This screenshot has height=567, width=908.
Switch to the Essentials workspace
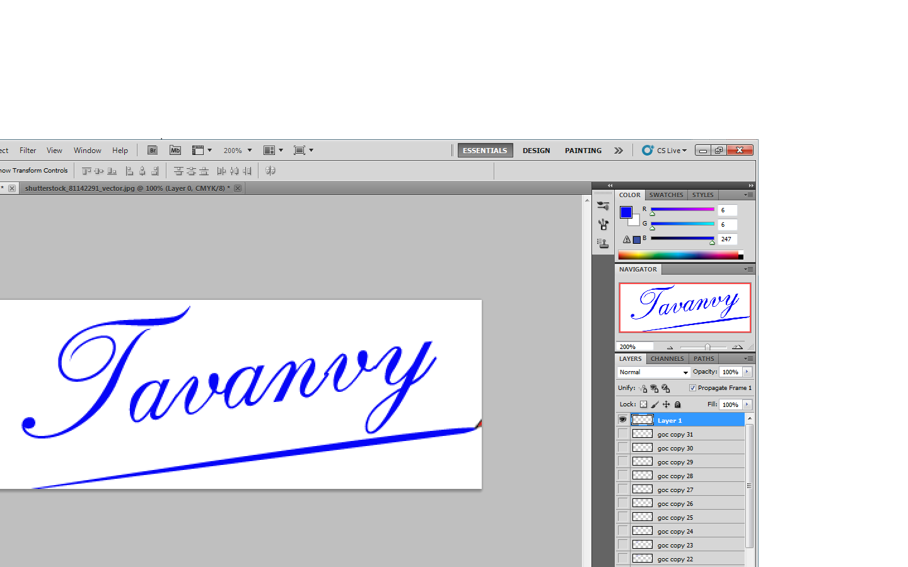pos(485,151)
